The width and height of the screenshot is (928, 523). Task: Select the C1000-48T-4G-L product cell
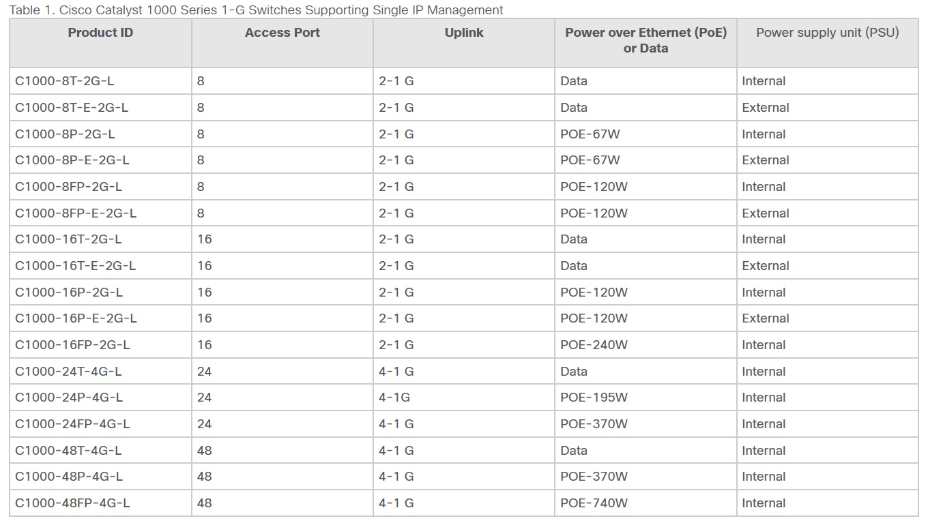click(68, 451)
